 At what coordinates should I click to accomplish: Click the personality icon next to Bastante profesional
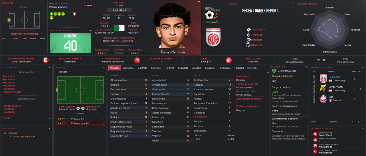137,60
